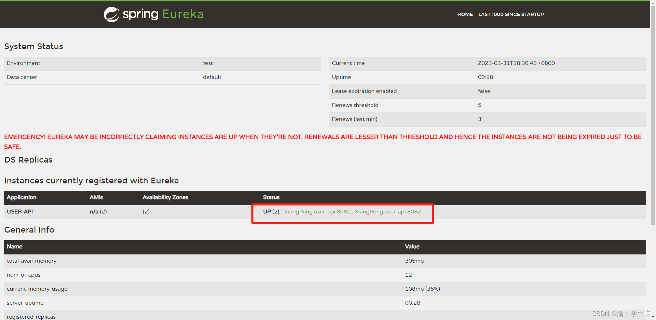The image size is (656, 320).
Task: Select the AMIs value n/a (2)
Action: pos(98,212)
